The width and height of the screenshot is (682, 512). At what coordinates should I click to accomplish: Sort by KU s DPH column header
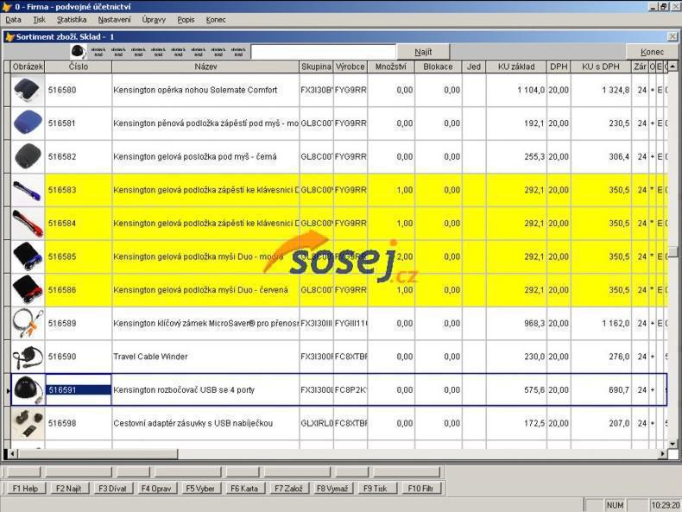601,66
